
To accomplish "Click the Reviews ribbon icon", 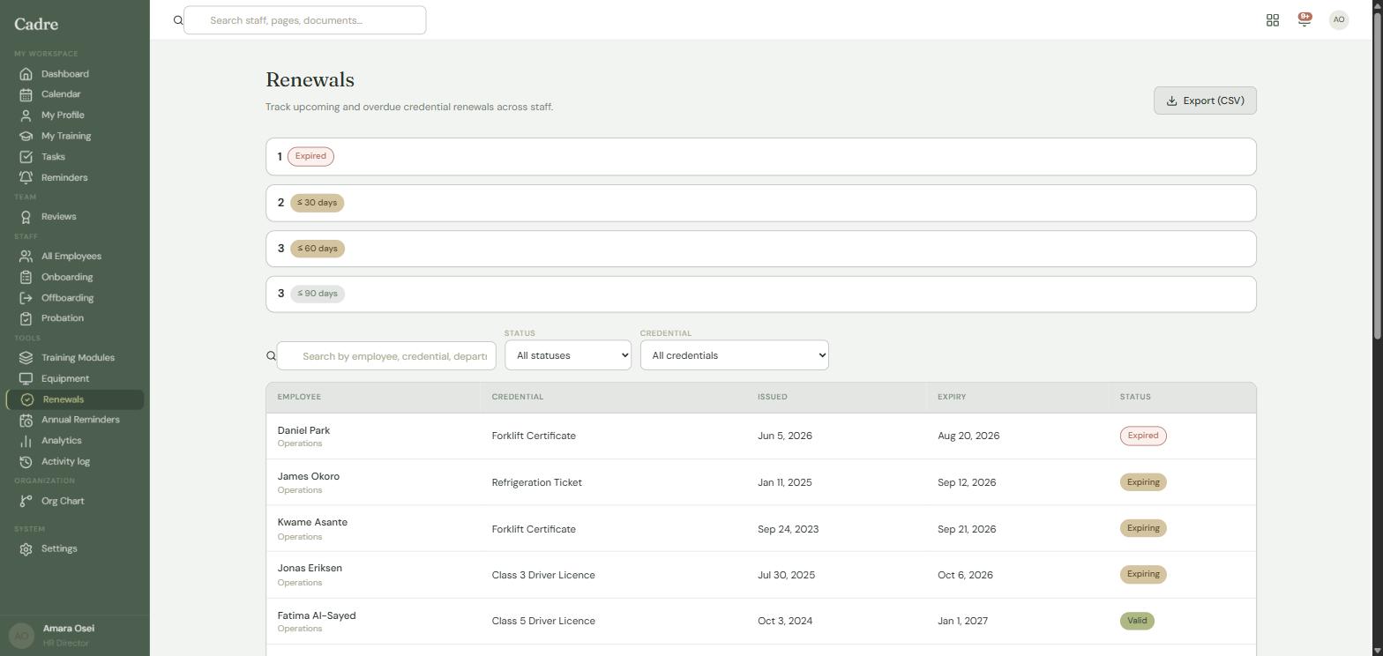I will (x=26, y=217).
